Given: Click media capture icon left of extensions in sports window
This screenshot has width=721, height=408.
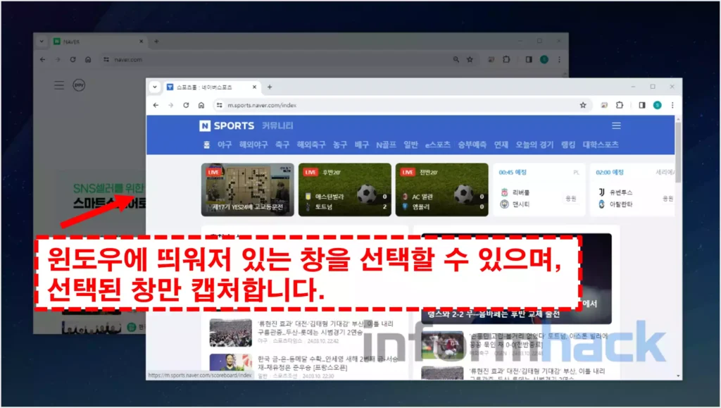Looking at the screenshot, I should [x=604, y=105].
